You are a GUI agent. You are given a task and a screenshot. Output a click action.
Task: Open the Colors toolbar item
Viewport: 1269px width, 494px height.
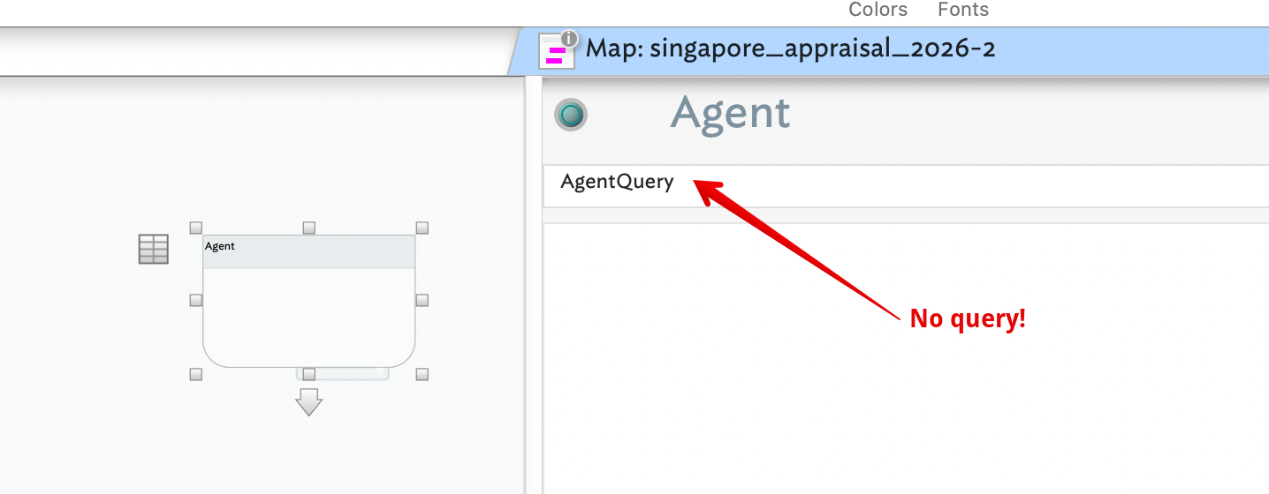click(x=878, y=10)
